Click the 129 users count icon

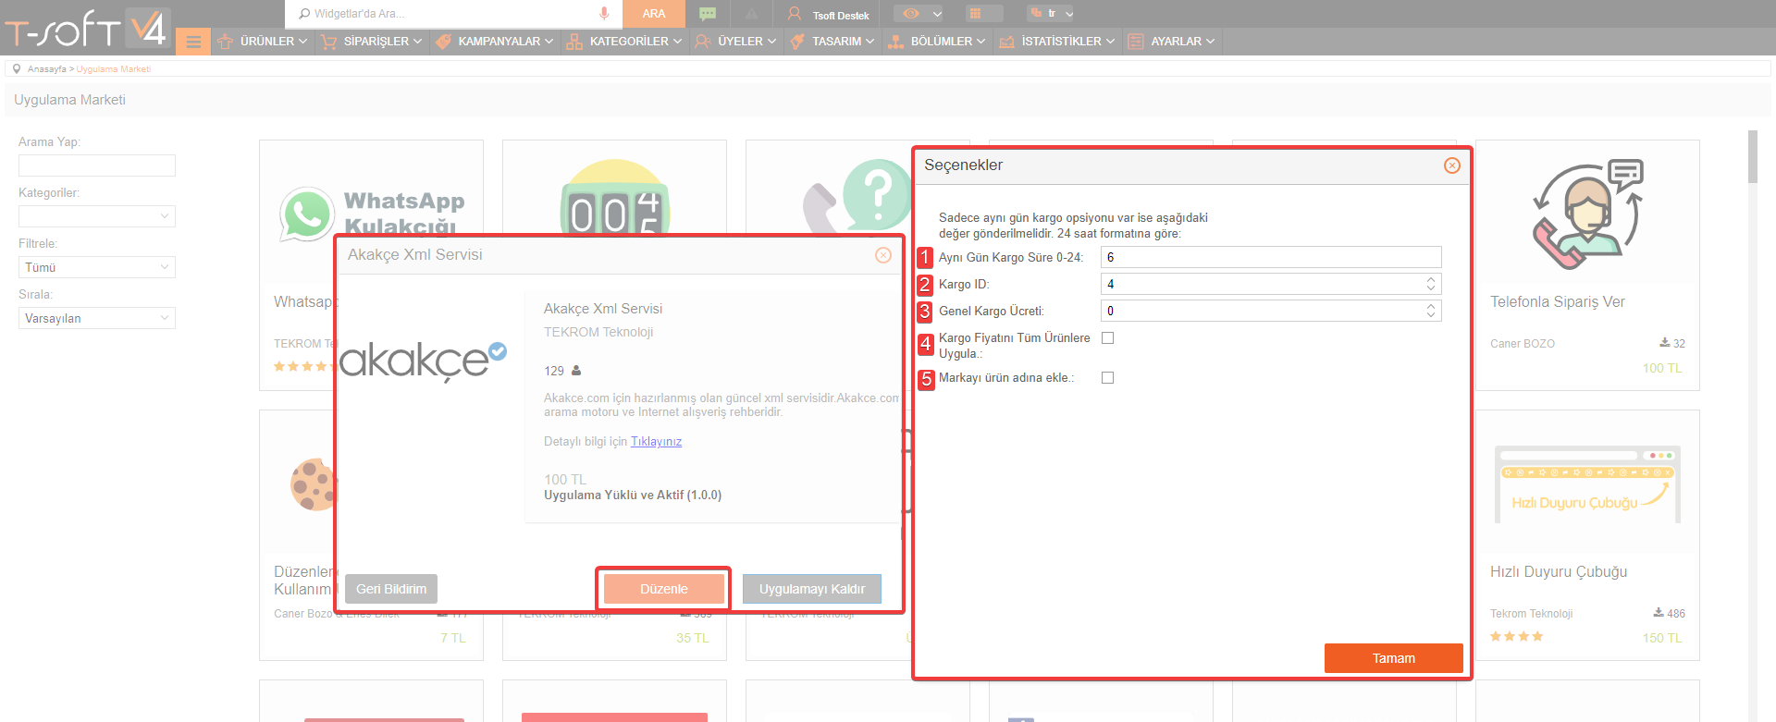(576, 371)
